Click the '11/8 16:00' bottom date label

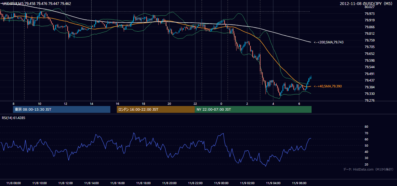(x=117, y=183)
